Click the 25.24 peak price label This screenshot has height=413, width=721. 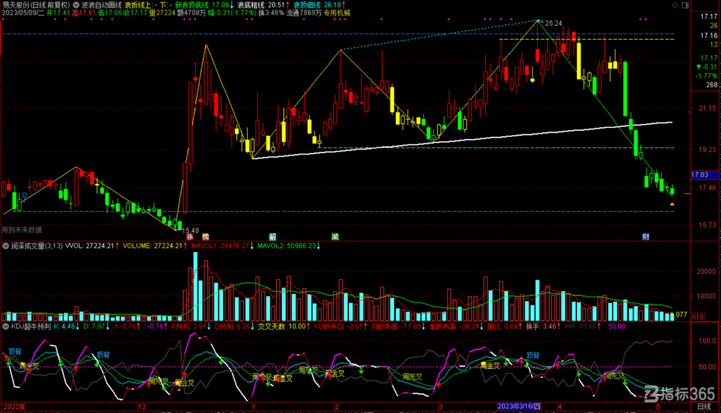[554, 23]
